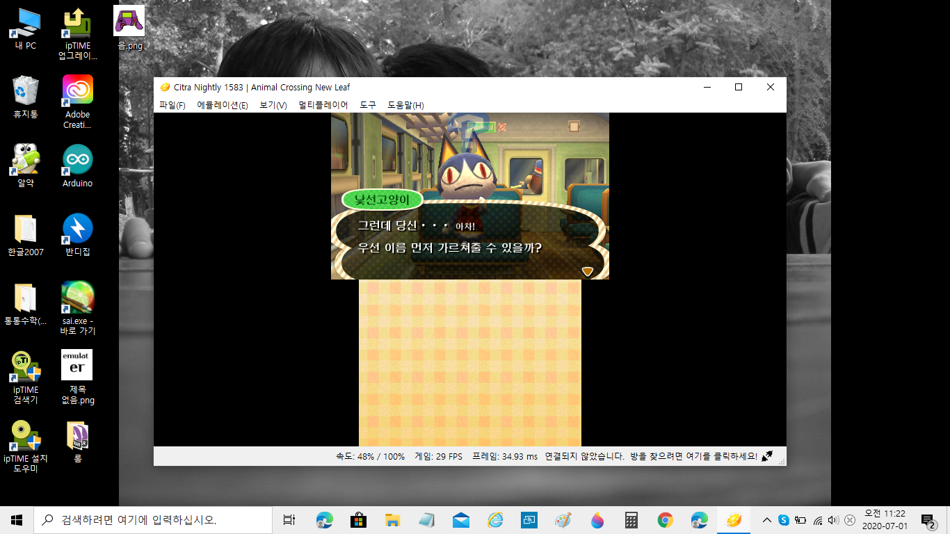
Task: Select the 롬 archive file icon
Action: [x=77, y=442]
